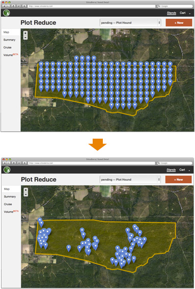Click the search magnifier in clustered-pins window
Screen dimensions: 195x289
pos(159,163)
